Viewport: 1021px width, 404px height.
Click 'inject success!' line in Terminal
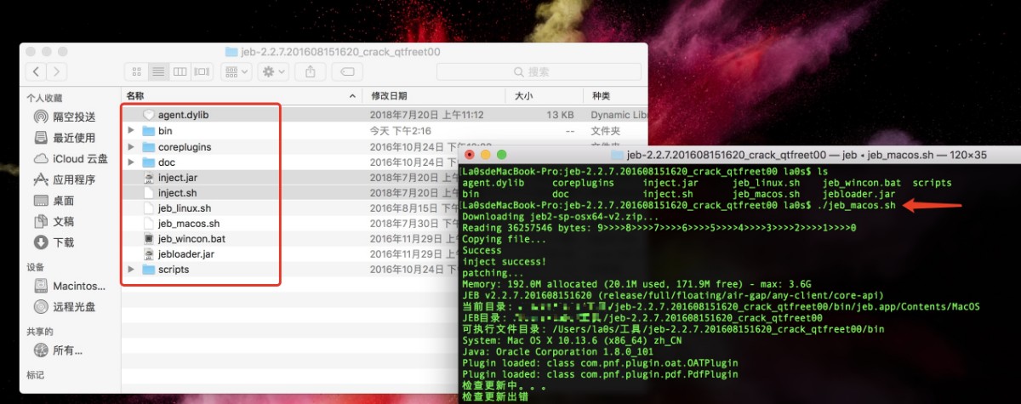[x=504, y=262]
